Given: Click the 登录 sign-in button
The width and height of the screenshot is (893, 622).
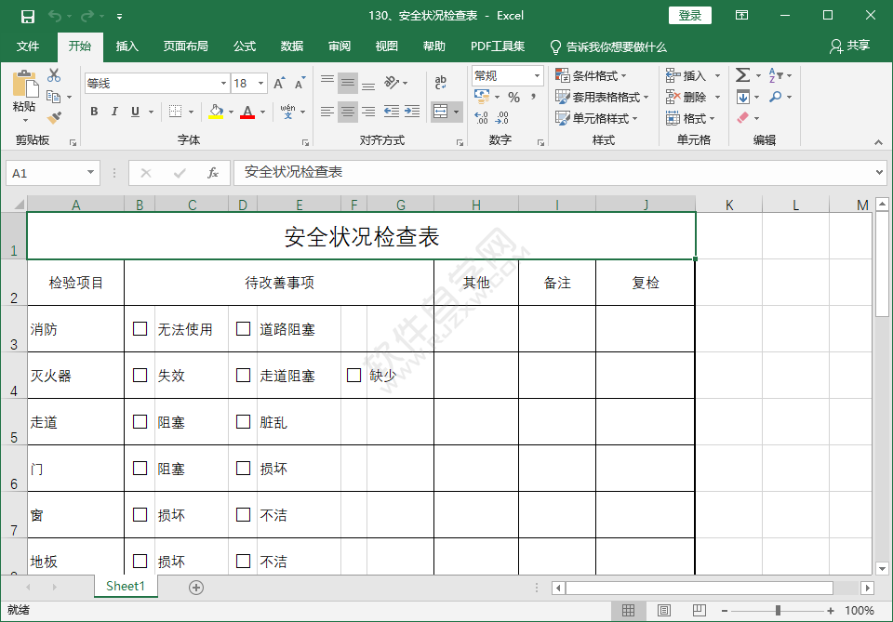Looking at the screenshot, I should (690, 15).
